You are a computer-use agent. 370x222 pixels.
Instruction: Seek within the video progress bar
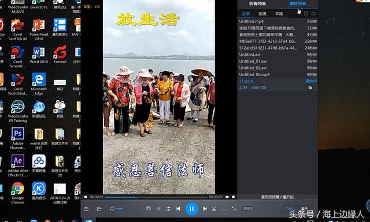click(156, 197)
